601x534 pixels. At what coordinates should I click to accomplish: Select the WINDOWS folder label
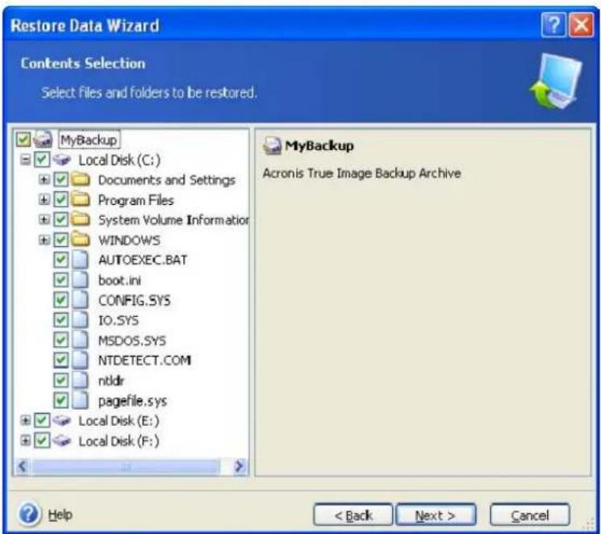point(129,240)
